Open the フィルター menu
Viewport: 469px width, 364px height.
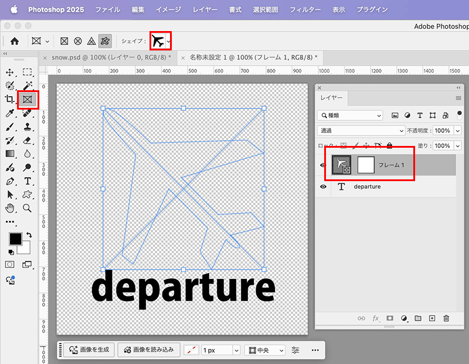click(305, 9)
